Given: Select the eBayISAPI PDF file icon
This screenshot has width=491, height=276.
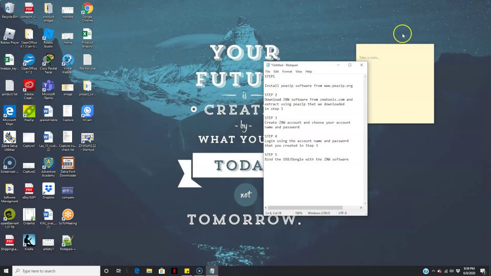Looking at the screenshot, I should click(29, 191).
